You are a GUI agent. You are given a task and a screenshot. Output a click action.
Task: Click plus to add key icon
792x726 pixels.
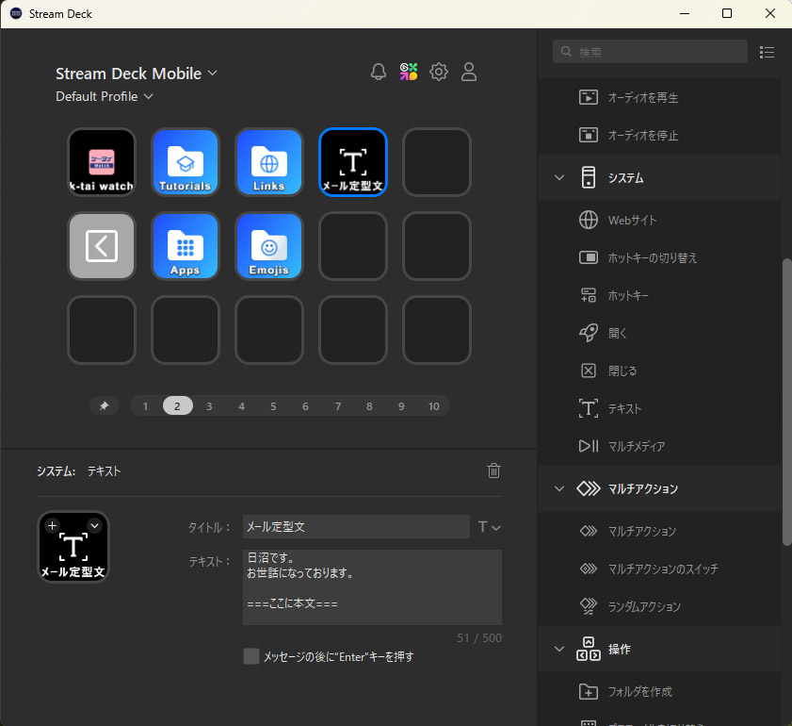click(x=52, y=526)
